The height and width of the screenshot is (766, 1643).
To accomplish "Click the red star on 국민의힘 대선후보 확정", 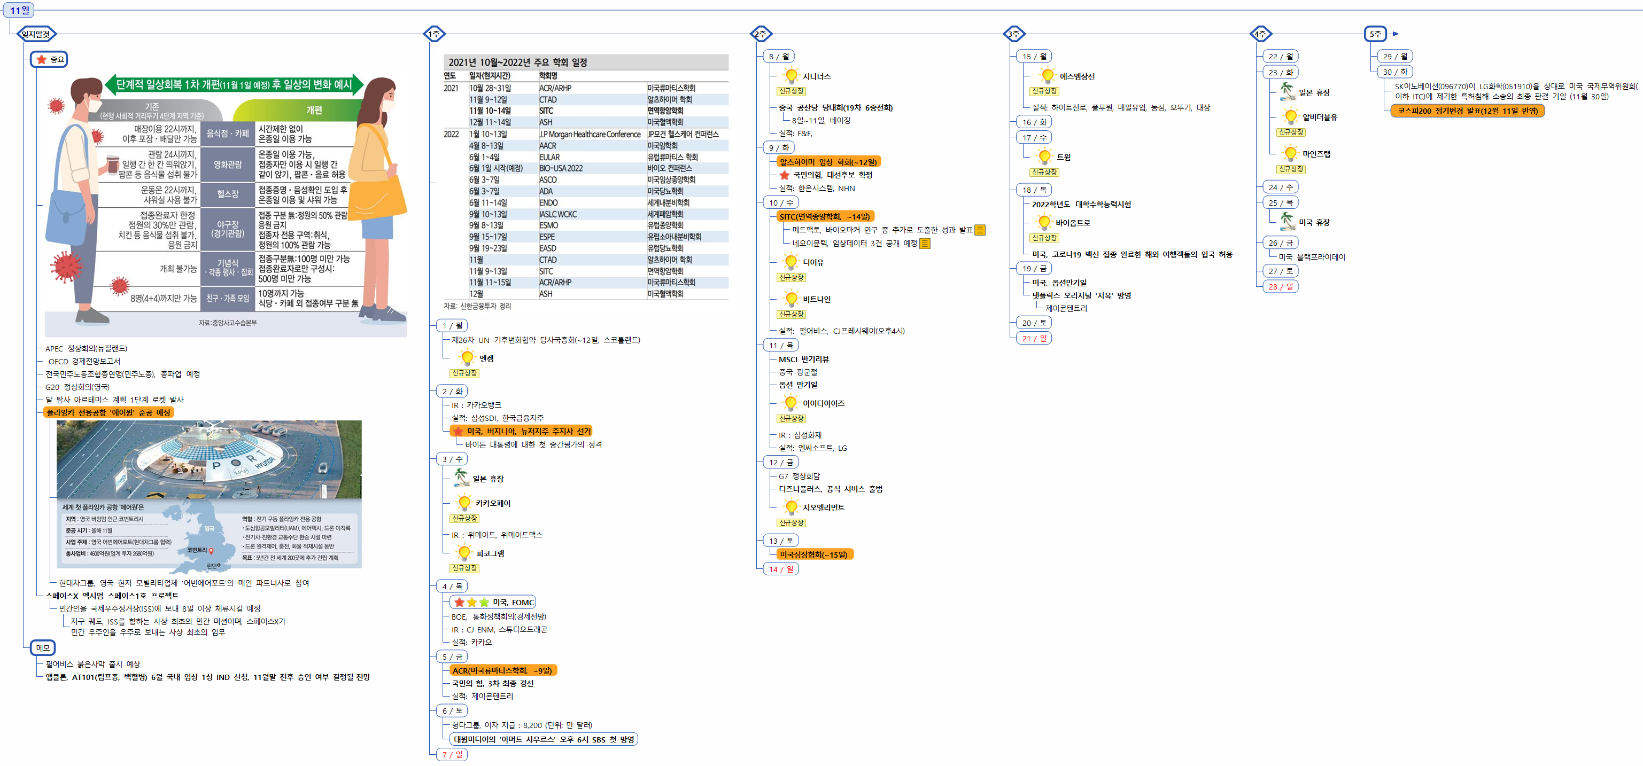I will (785, 175).
